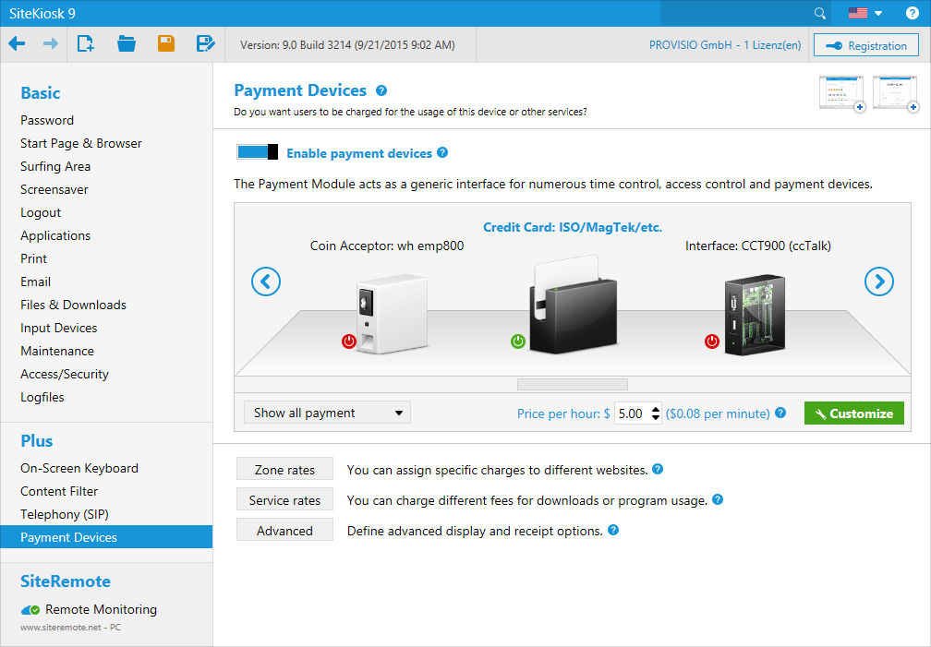Open the US flag language dropdown
Image resolution: width=931 pixels, height=647 pixels.
click(865, 13)
